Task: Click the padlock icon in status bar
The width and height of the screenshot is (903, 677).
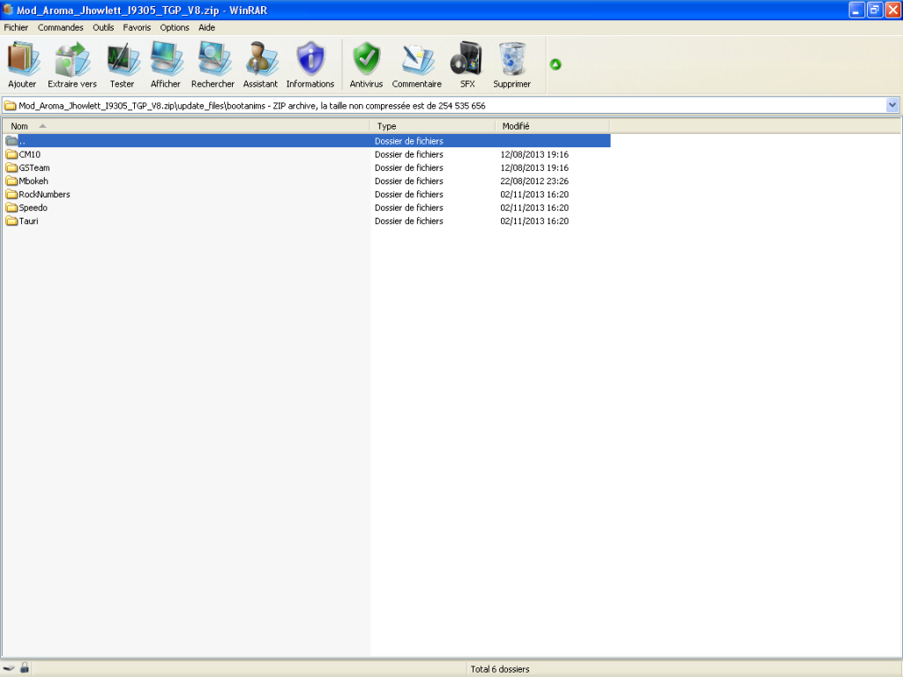Action: click(24, 668)
